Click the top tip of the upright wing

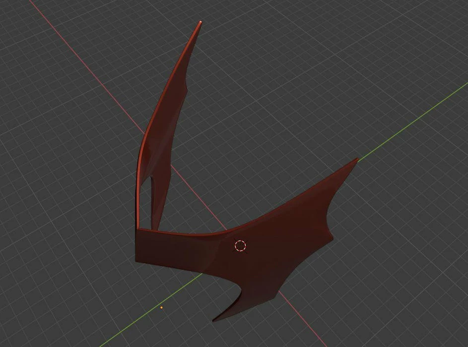click(200, 23)
